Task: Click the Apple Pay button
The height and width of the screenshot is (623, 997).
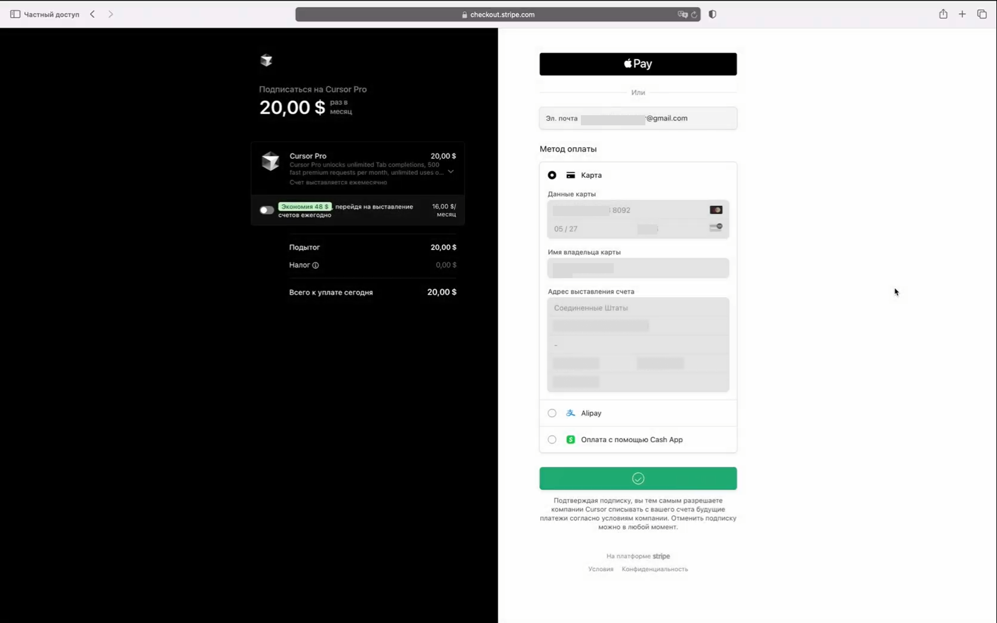Action: pyautogui.click(x=638, y=64)
